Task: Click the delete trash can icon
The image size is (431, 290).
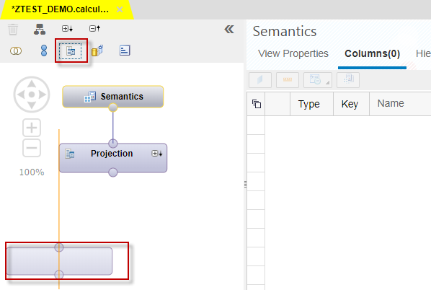Action: tap(13, 29)
